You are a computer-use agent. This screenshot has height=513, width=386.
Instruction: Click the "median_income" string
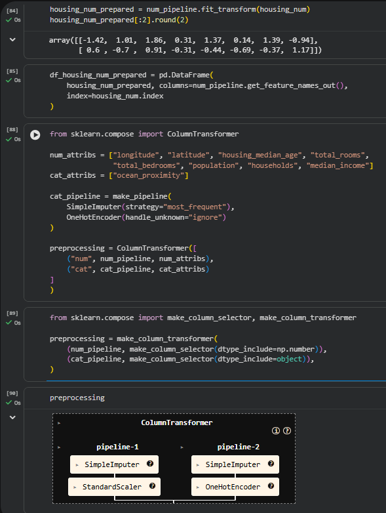point(338,165)
